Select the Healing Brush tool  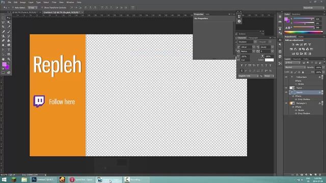(3, 32)
